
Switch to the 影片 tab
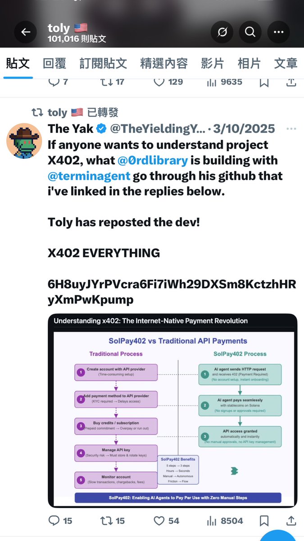pyautogui.click(x=212, y=64)
